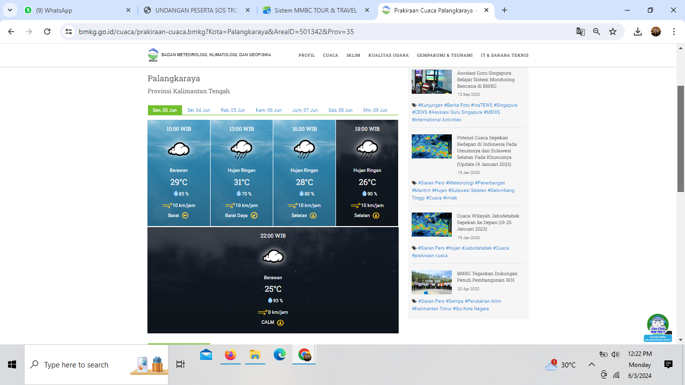This screenshot has width=685, height=385.
Task: Open Firefox from the taskbar
Action: click(x=230, y=355)
